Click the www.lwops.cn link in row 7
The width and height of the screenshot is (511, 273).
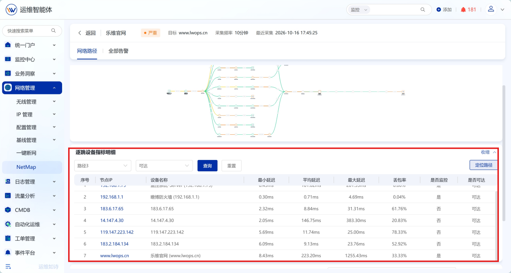(x=115, y=256)
